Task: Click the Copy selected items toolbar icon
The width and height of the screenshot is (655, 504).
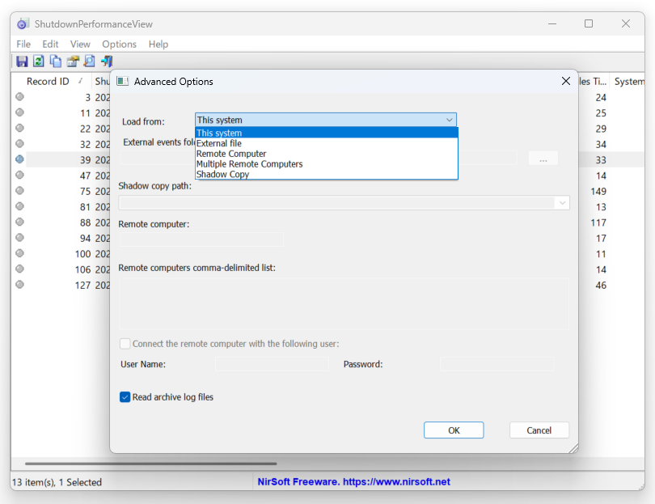Action: pyautogui.click(x=56, y=61)
